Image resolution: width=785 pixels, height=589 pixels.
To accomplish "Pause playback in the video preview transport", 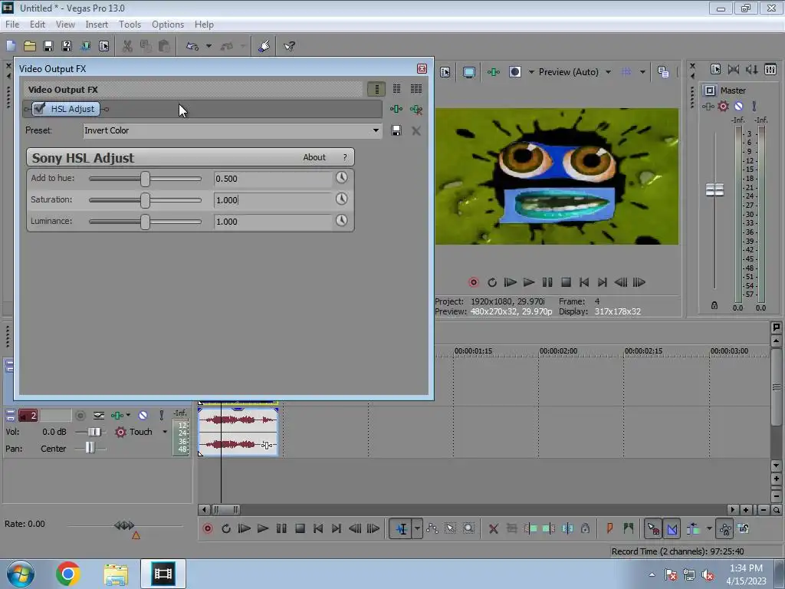I will tap(547, 282).
